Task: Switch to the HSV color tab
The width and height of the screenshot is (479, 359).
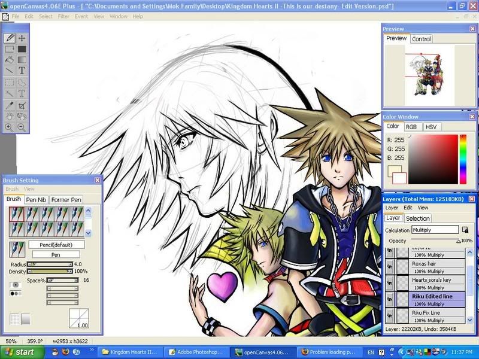Action: [431, 127]
